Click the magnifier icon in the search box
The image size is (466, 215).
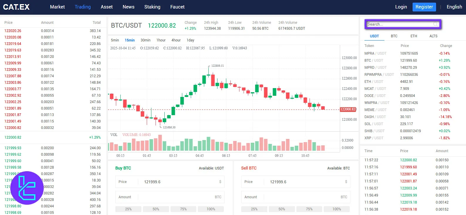point(436,24)
